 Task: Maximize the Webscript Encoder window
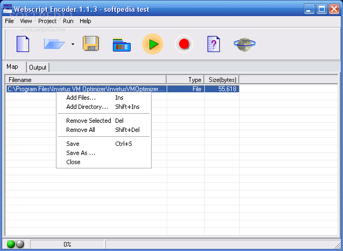(321, 9)
